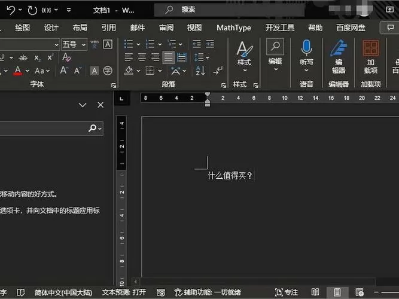This screenshot has width=399, height=299.
Task: Expand the font name dropdown arrow
Action: (56, 45)
